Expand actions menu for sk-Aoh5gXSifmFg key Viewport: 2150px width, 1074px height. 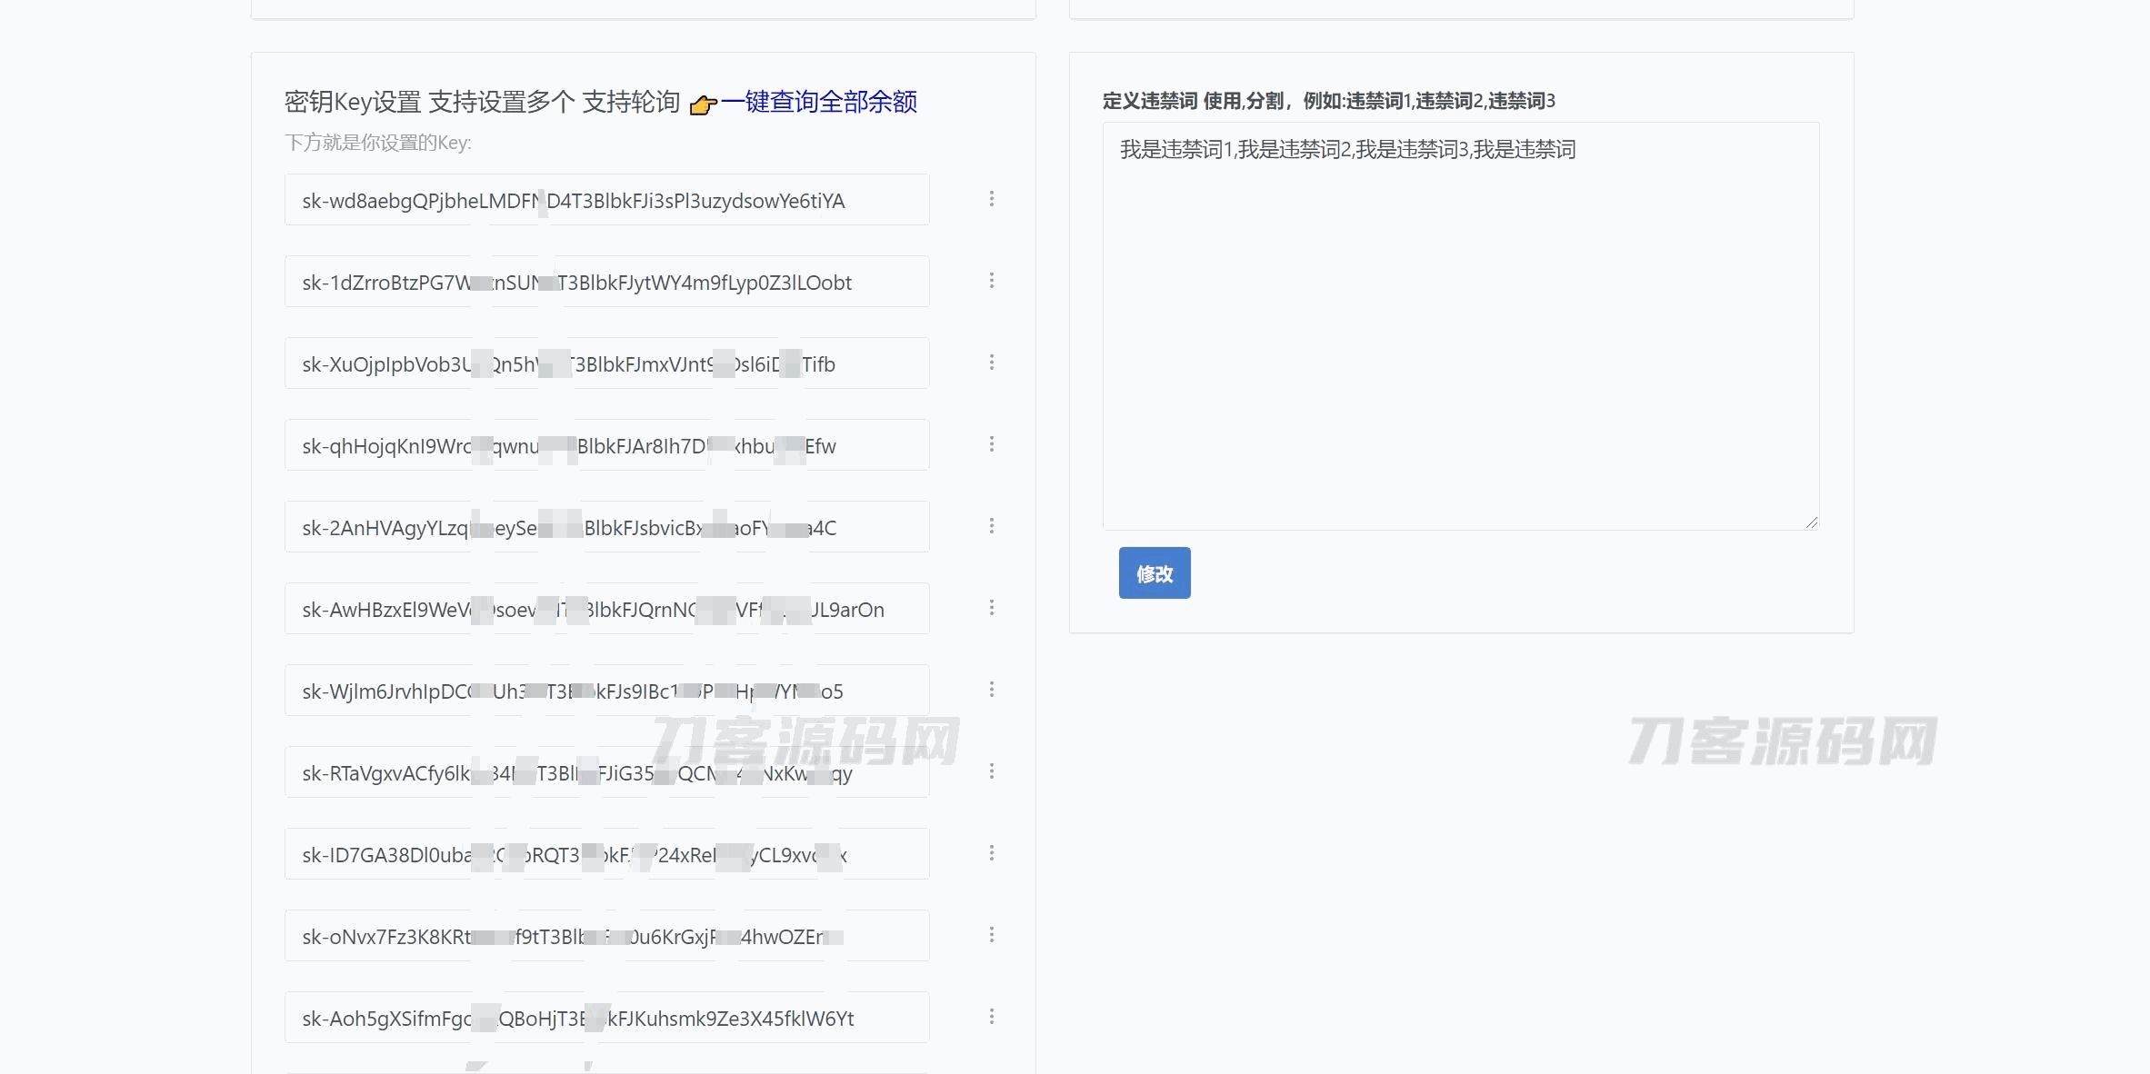[991, 1017]
